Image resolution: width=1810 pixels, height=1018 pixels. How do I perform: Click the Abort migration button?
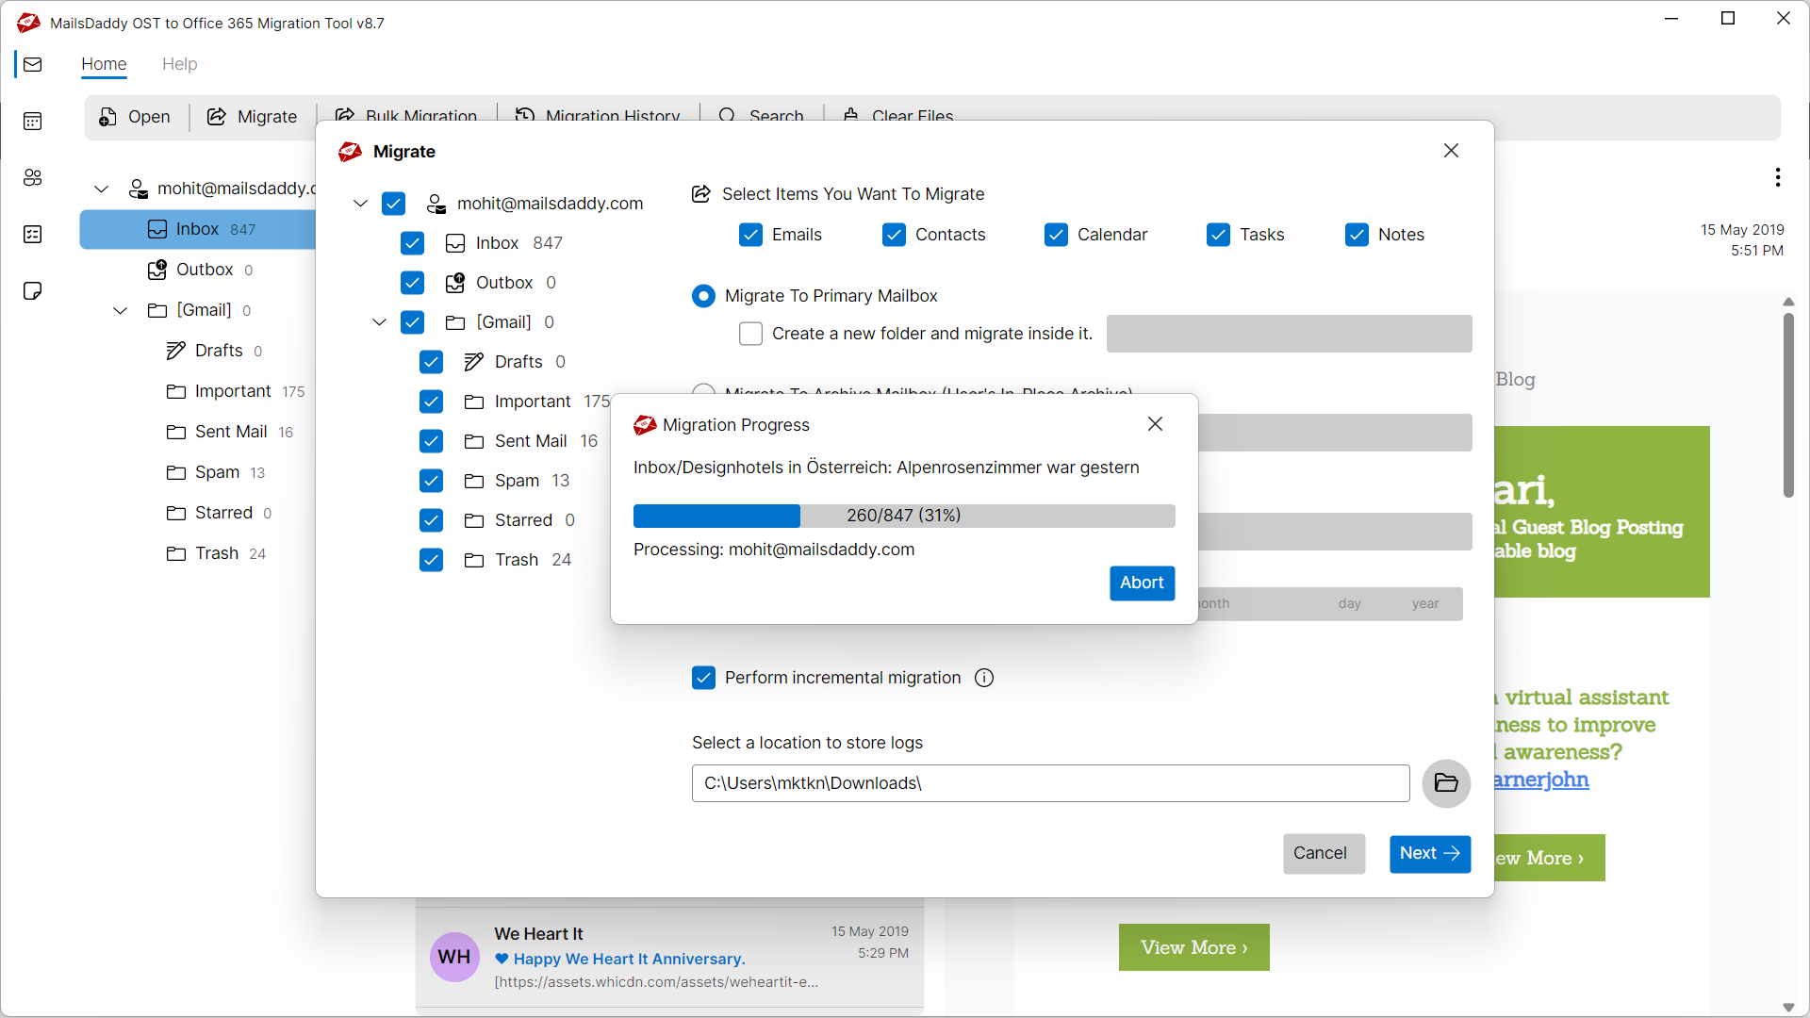pos(1142,583)
